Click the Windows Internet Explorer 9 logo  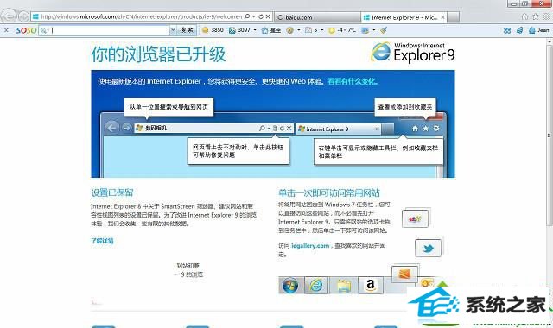click(413, 53)
